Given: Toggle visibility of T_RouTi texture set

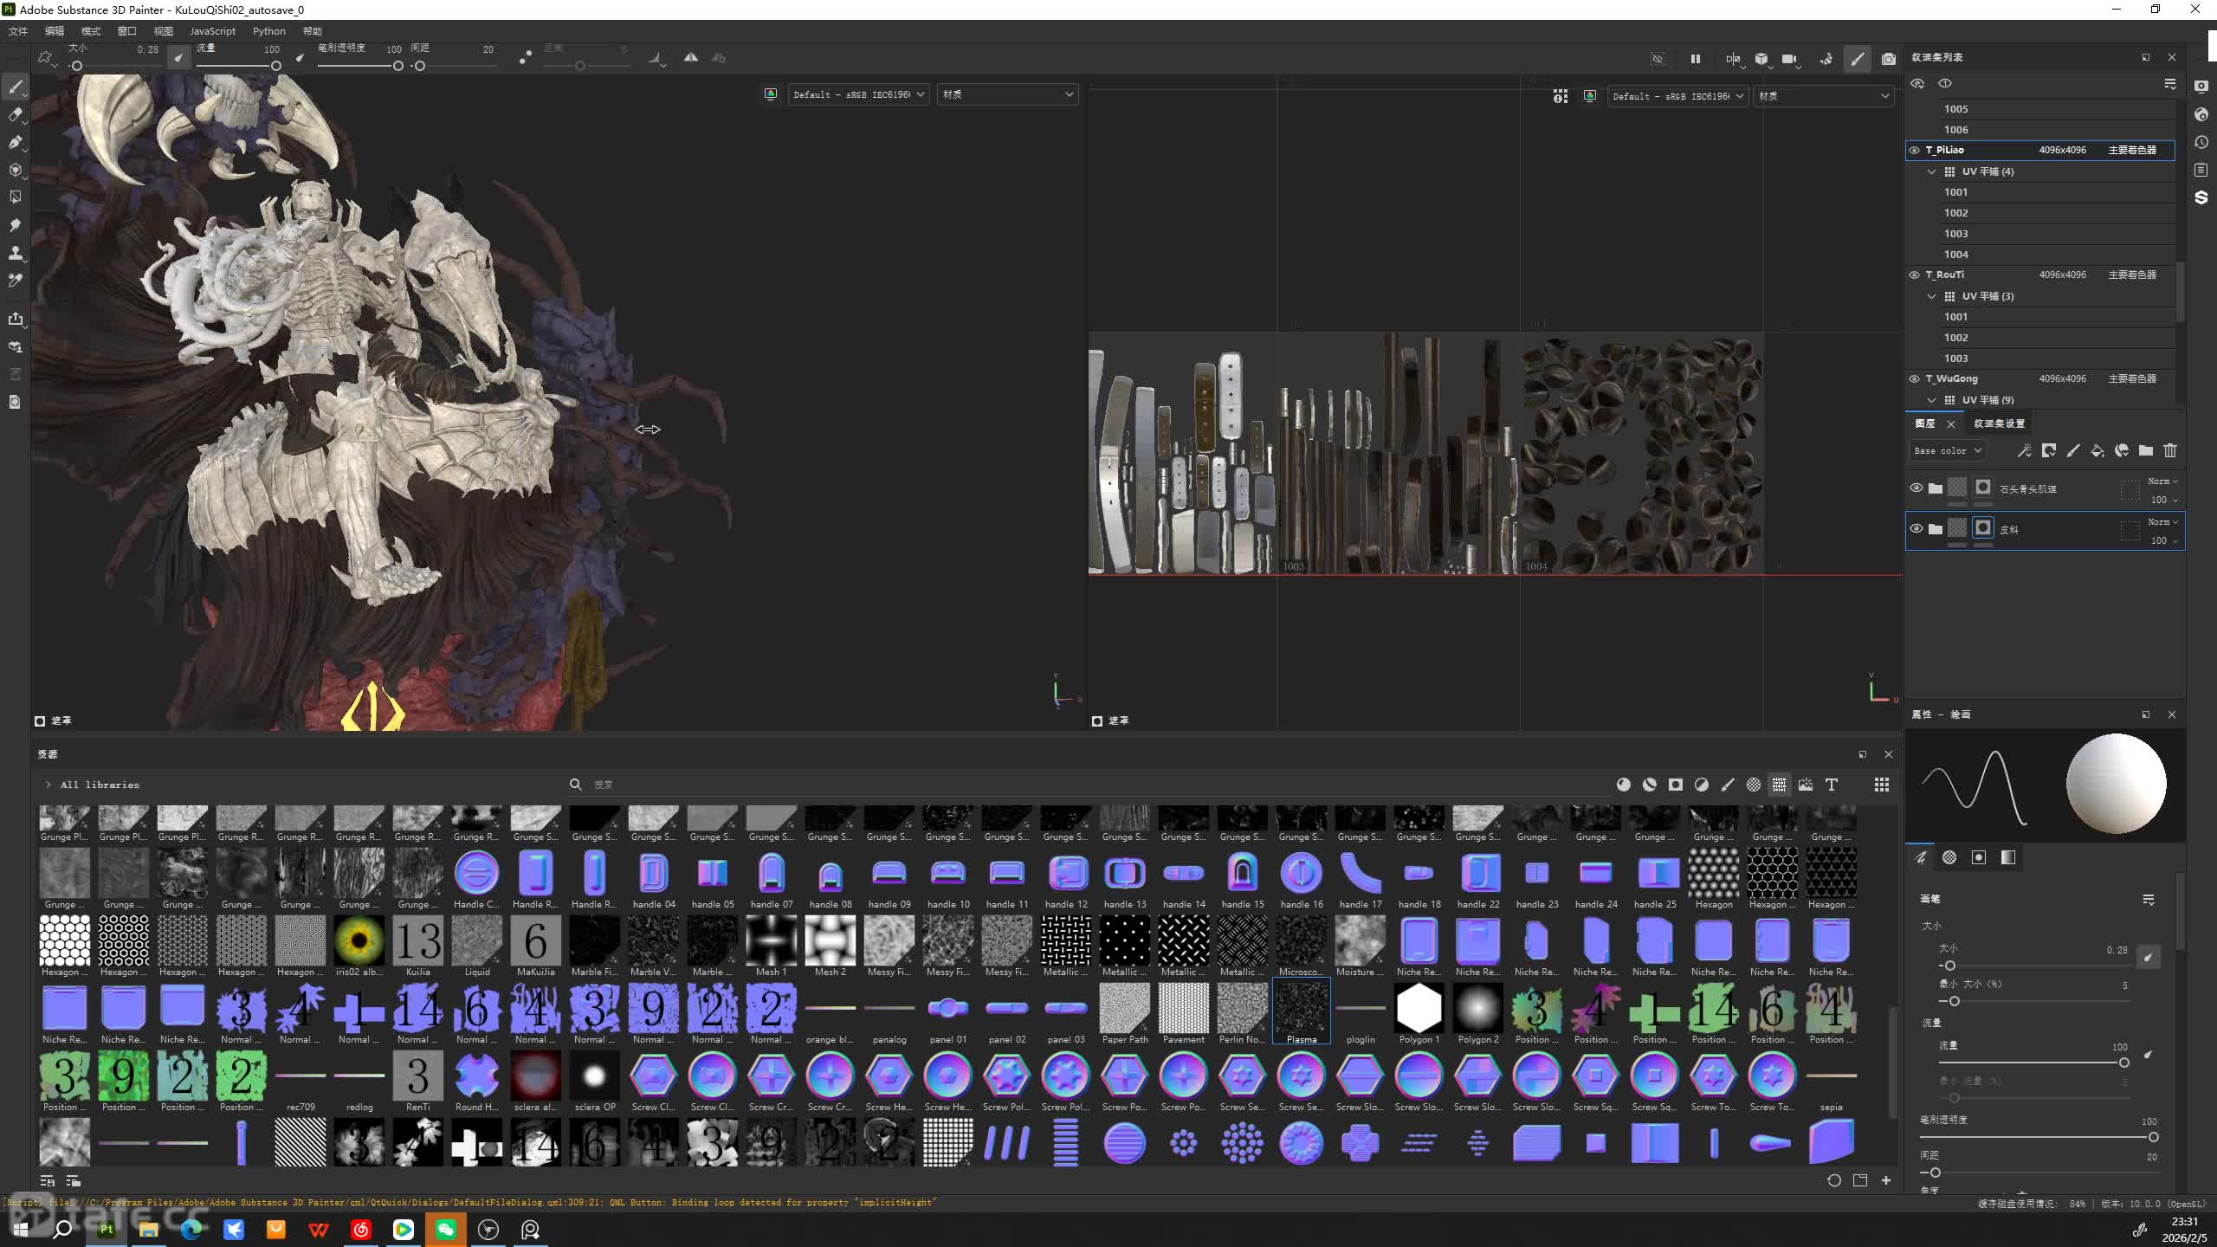Looking at the screenshot, I should 1914,275.
